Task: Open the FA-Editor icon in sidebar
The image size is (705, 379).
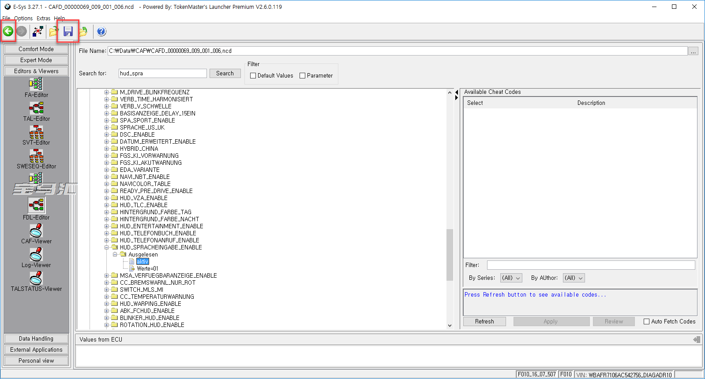Action: [36, 84]
